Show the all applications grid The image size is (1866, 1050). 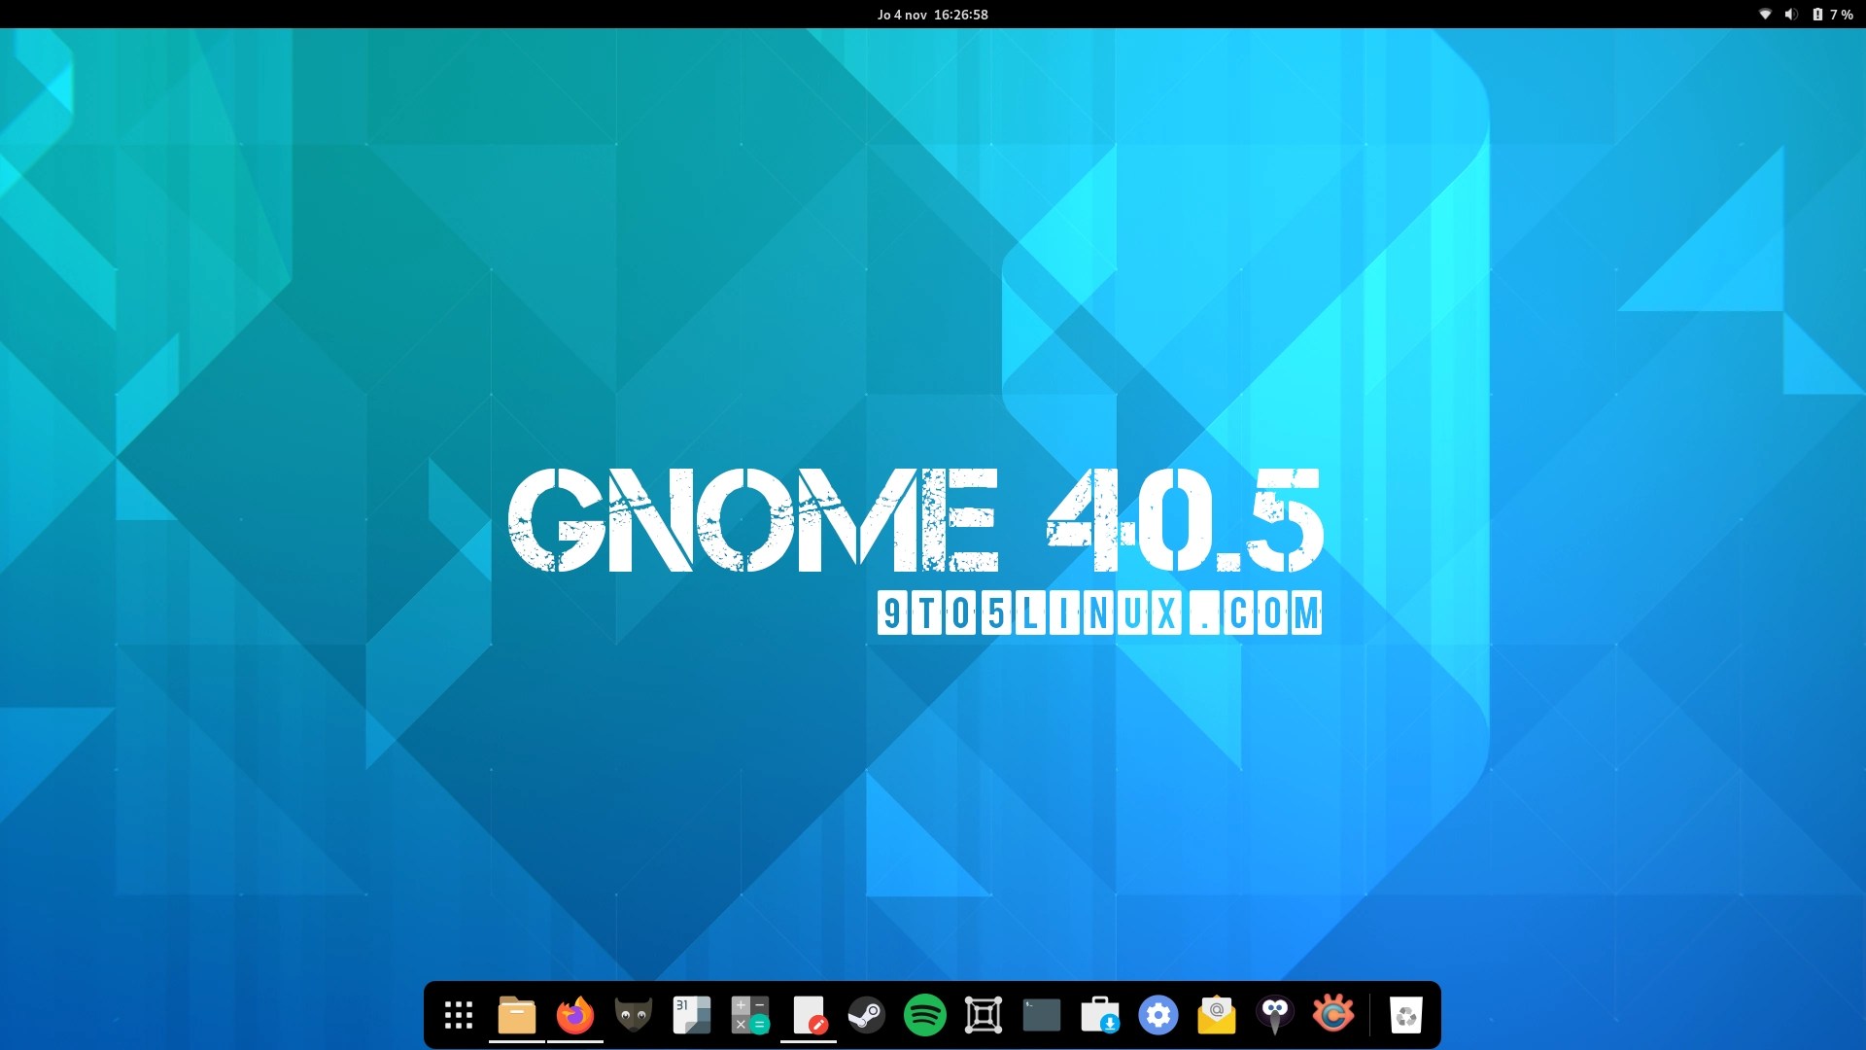pyautogui.click(x=458, y=1014)
